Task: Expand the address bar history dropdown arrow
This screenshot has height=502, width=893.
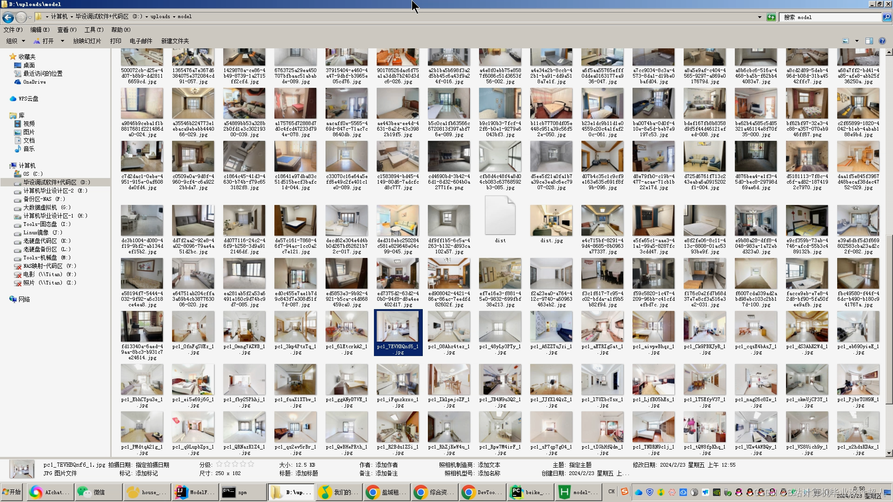Action: click(x=760, y=17)
